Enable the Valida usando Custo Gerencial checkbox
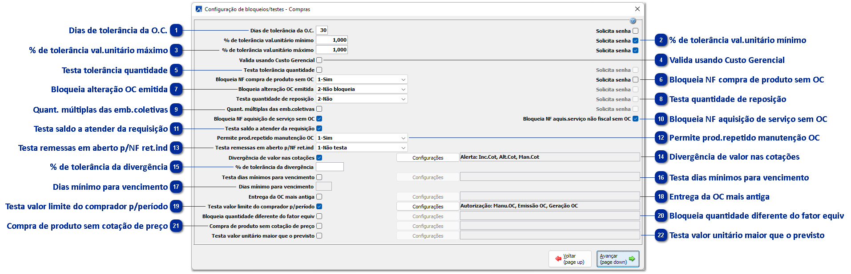The width and height of the screenshot is (851, 274). [319, 60]
